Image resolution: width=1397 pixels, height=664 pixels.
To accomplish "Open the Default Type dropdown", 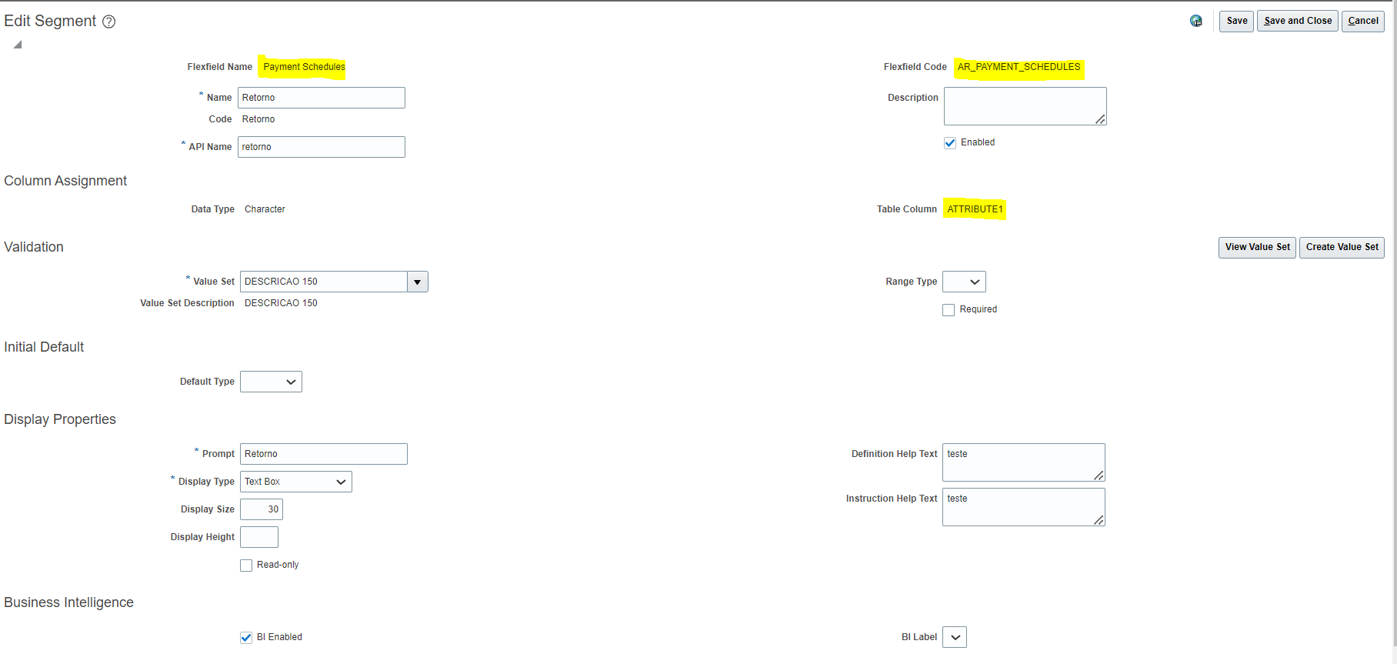I will pyautogui.click(x=271, y=382).
